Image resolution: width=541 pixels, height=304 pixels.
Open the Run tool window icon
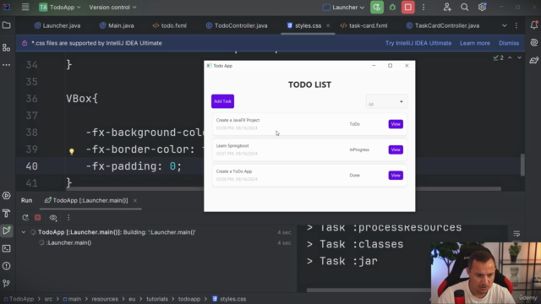click(6, 231)
